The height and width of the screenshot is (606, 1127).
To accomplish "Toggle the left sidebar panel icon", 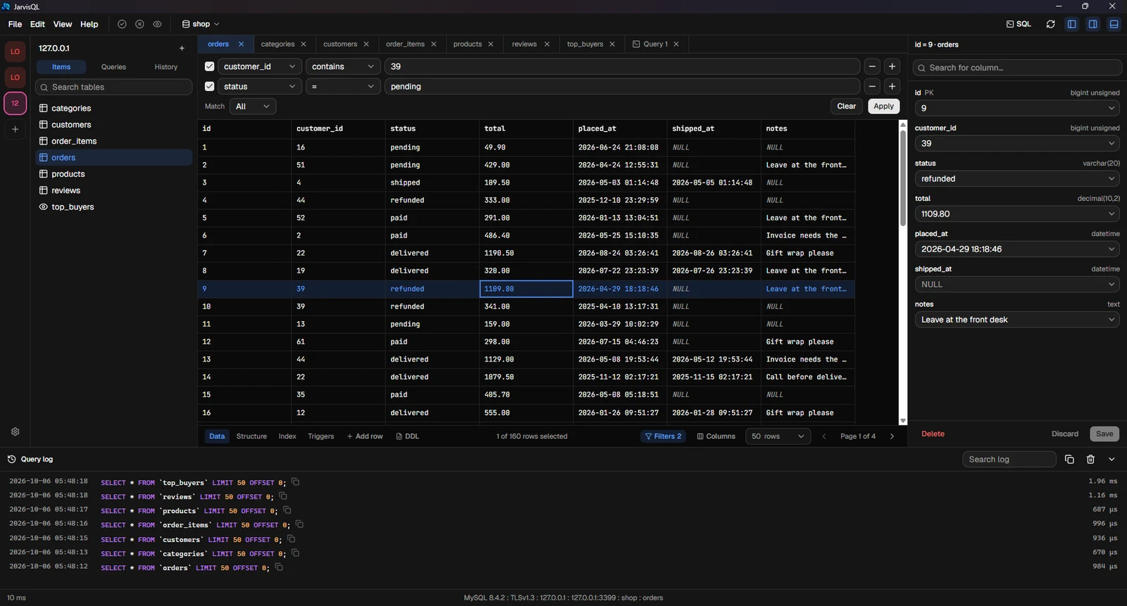I will pos(1072,24).
